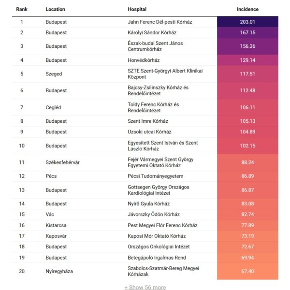This screenshot has width=290, height=290.
Task: Select the 203.01 incidence color cell
Action: [247, 22]
